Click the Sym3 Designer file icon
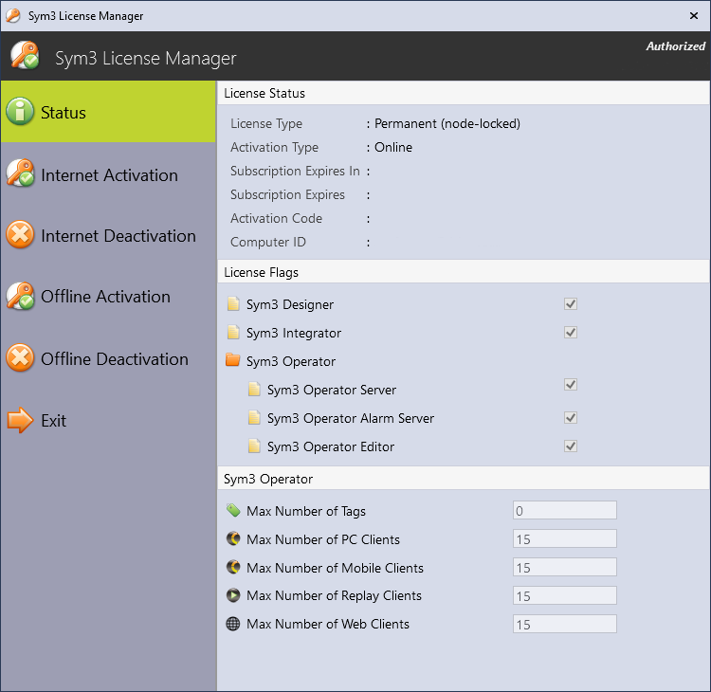This screenshot has width=711, height=692. tap(233, 304)
